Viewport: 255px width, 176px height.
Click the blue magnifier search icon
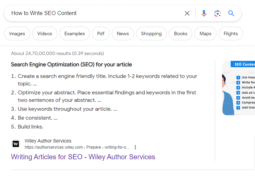(x=231, y=13)
